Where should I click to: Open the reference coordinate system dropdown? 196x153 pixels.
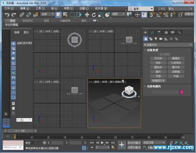[x=118, y=14]
